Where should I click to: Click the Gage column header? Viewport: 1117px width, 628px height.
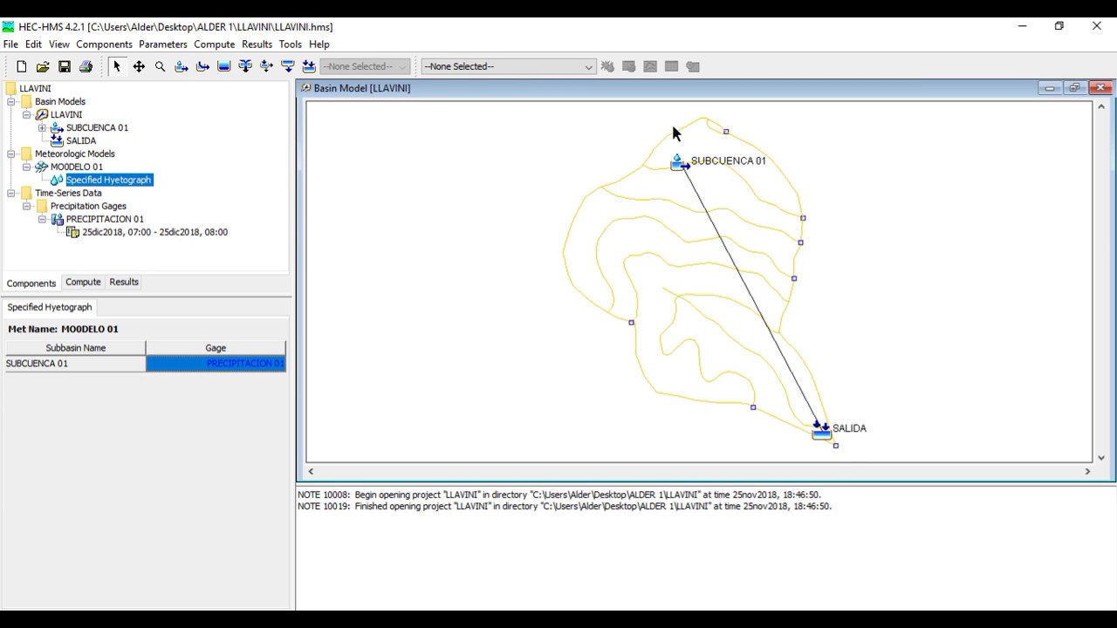point(216,348)
